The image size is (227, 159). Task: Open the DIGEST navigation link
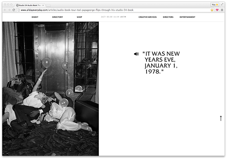(35, 17)
